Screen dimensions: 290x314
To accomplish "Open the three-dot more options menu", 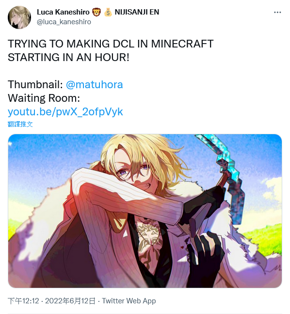I will coord(277,13).
